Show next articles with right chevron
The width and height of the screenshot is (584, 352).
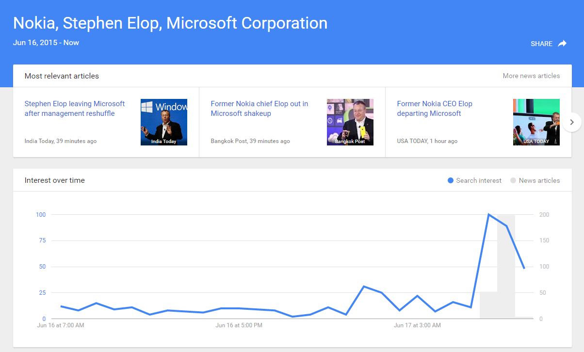pos(572,122)
